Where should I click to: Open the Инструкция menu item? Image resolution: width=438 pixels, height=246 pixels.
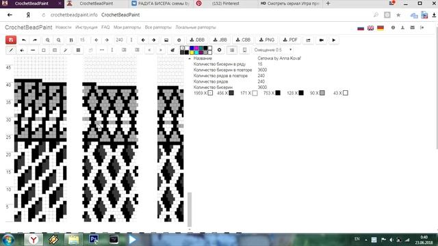pos(86,27)
